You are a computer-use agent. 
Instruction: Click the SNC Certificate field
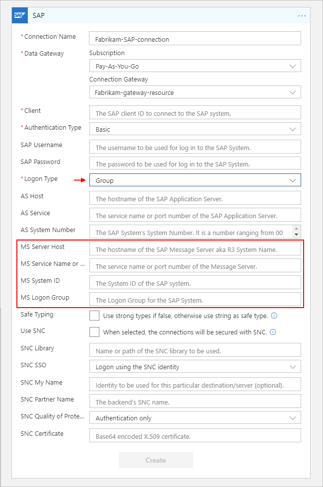tap(195, 435)
